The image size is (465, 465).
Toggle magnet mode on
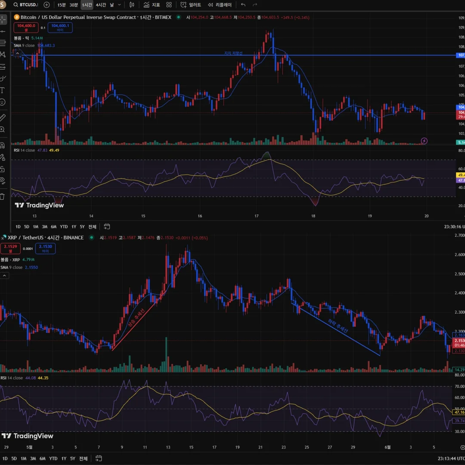point(3,146)
